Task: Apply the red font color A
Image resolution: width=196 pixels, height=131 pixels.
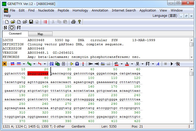Action: [127, 64]
